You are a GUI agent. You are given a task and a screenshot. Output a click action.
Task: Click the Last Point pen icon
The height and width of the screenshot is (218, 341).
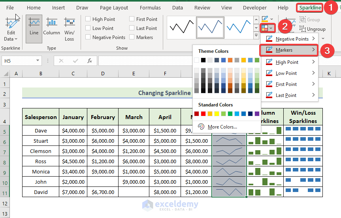[x=269, y=95]
